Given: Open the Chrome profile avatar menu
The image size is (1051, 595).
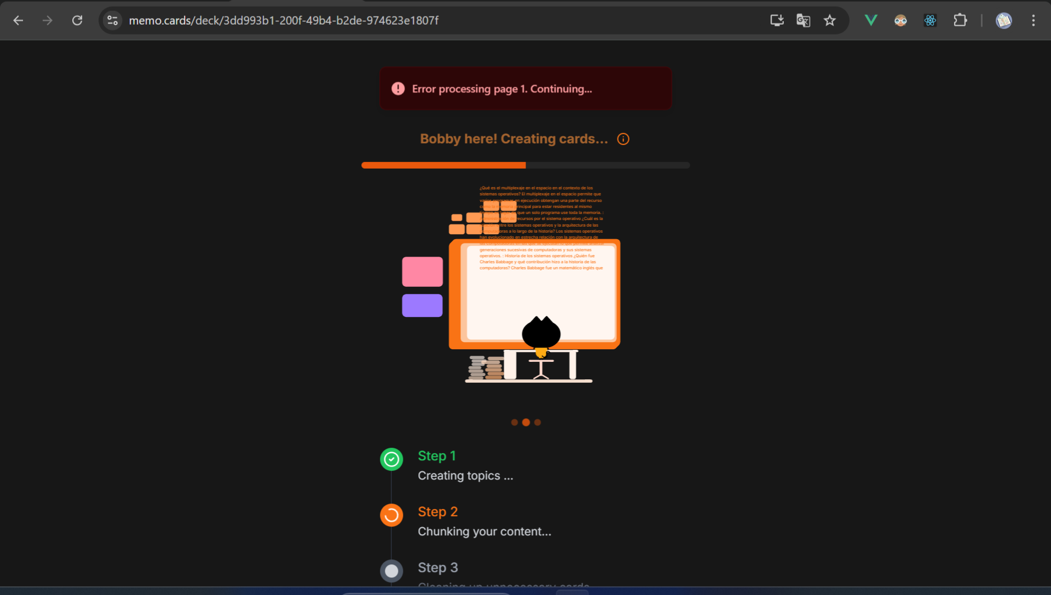Looking at the screenshot, I should tap(1003, 20).
